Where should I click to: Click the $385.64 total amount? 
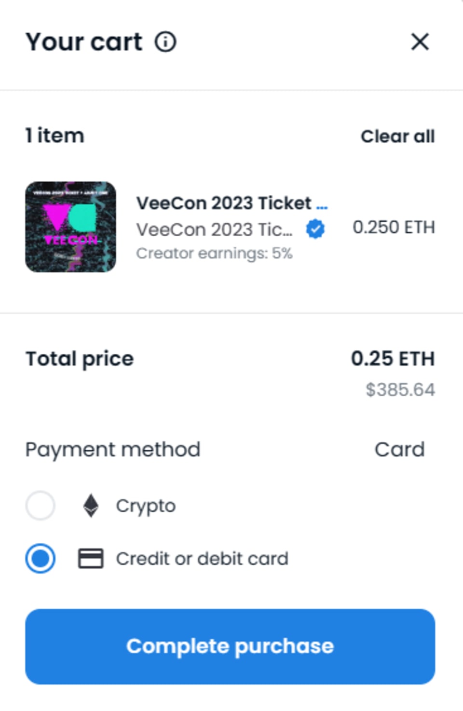400,389
